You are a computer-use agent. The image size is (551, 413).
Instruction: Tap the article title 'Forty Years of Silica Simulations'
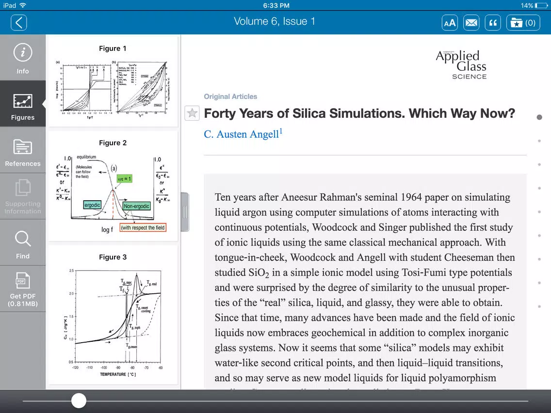tap(359, 113)
